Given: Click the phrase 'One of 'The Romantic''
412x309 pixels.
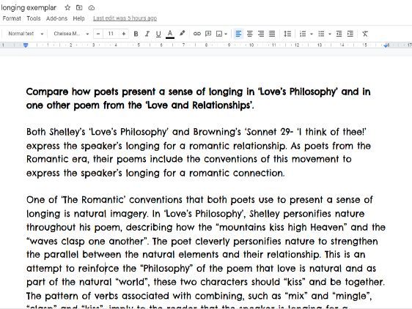Looking at the screenshot, I should [x=76, y=200].
